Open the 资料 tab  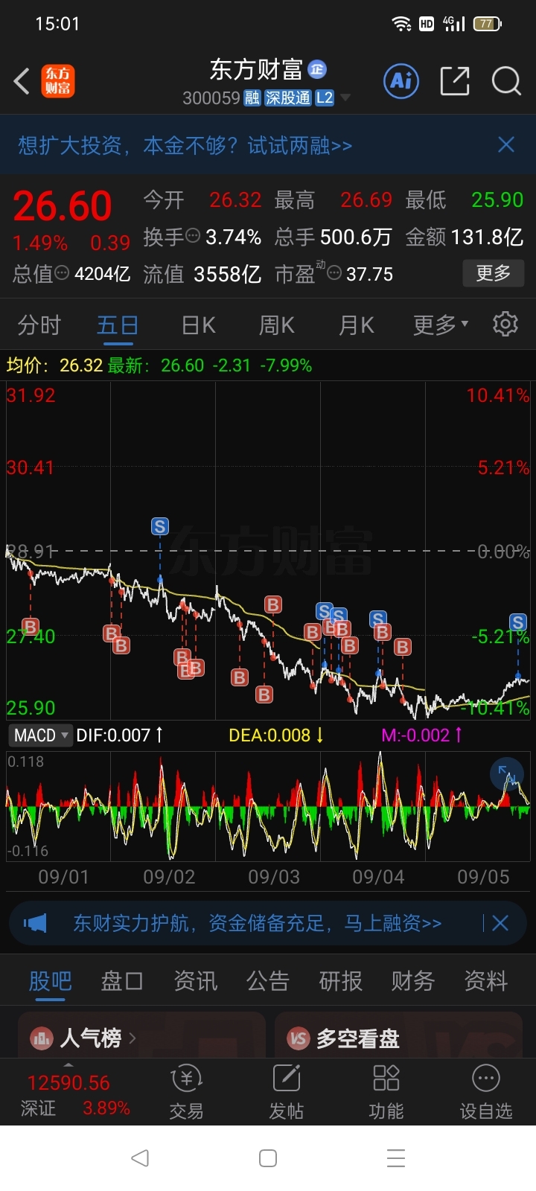[x=485, y=981]
